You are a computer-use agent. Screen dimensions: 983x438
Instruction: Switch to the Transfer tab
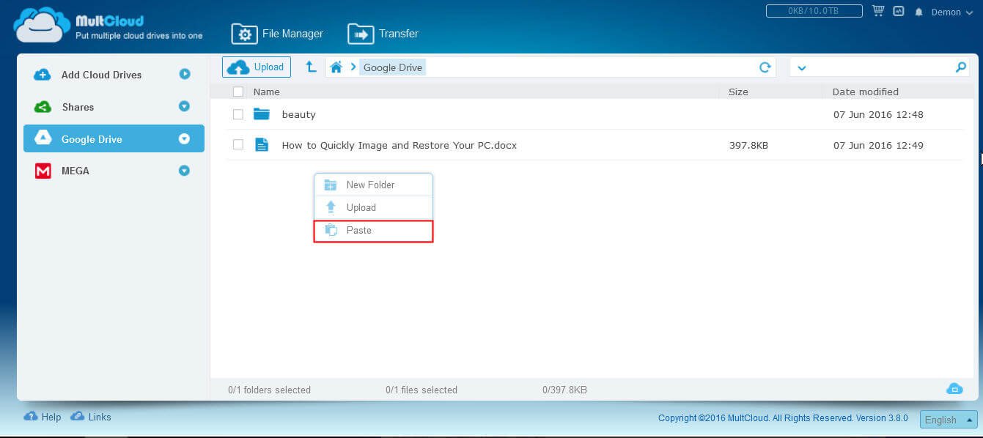coord(383,34)
